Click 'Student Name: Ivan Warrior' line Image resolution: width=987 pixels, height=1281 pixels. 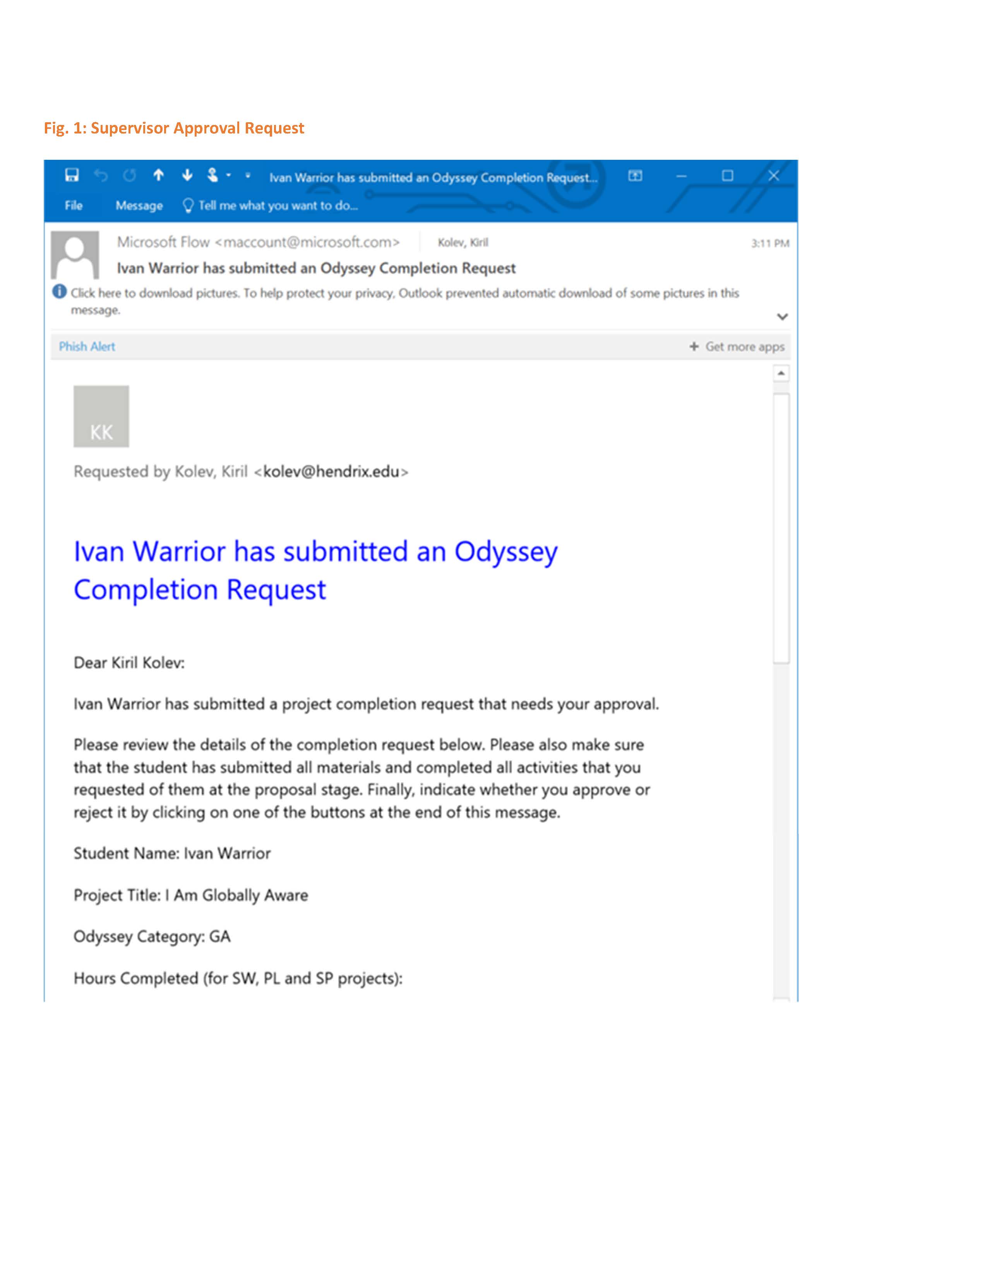pyautogui.click(x=172, y=853)
